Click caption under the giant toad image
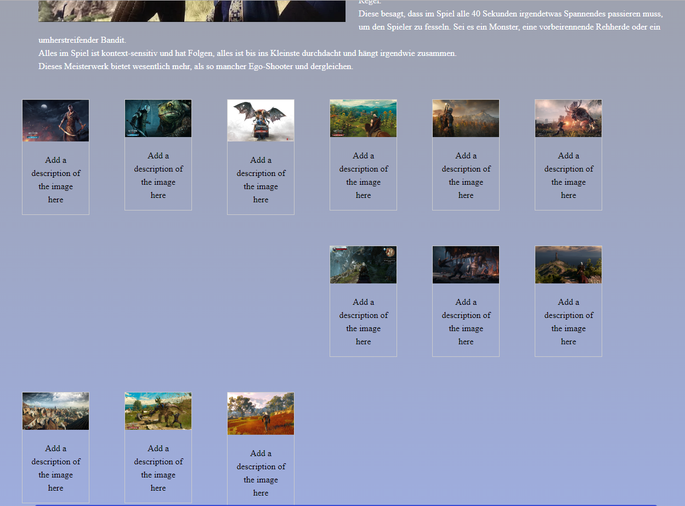The image size is (685, 506). click(158, 175)
